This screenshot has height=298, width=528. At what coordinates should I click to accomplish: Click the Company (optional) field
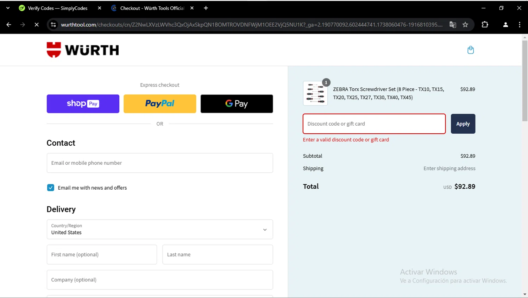(160, 280)
